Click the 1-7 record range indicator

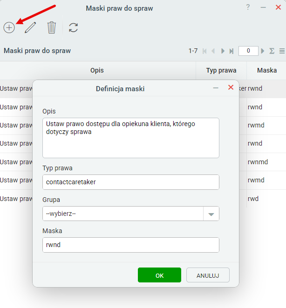coord(193,51)
